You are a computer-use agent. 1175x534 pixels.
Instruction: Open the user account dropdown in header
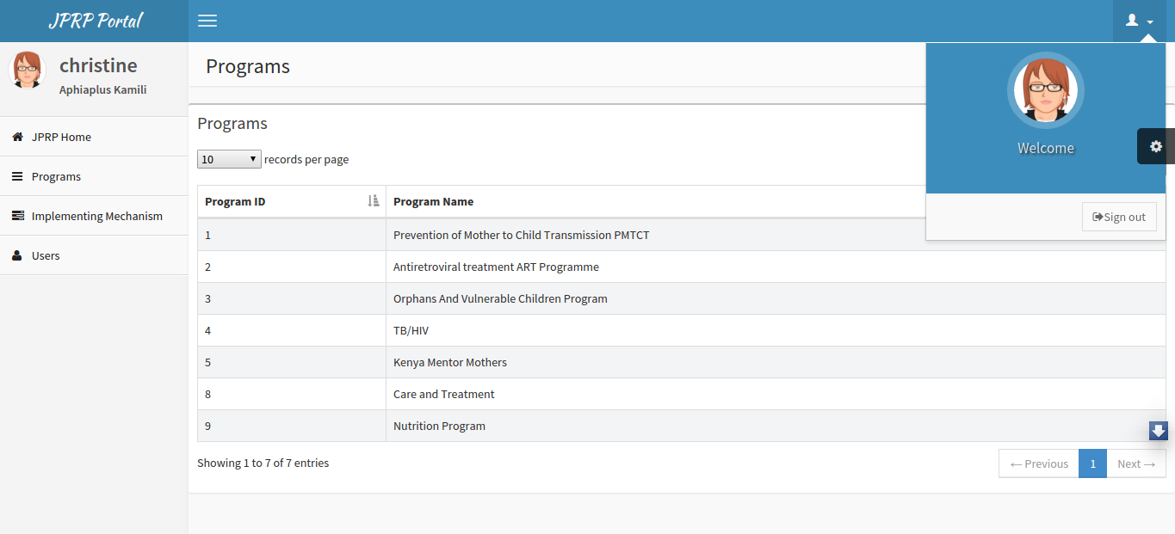[x=1139, y=21]
